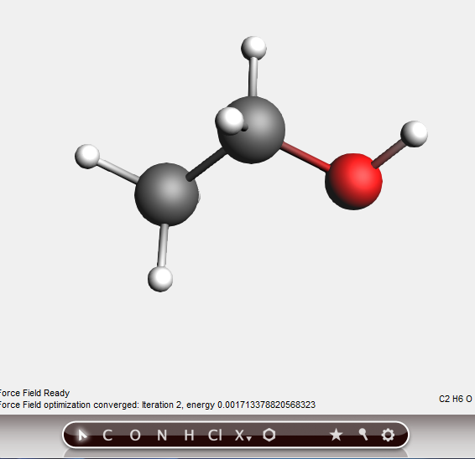The width and height of the screenshot is (475, 459).
Task: Click the hydroxyl hydrogen atom on oxygen
Action: tap(414, 134)
